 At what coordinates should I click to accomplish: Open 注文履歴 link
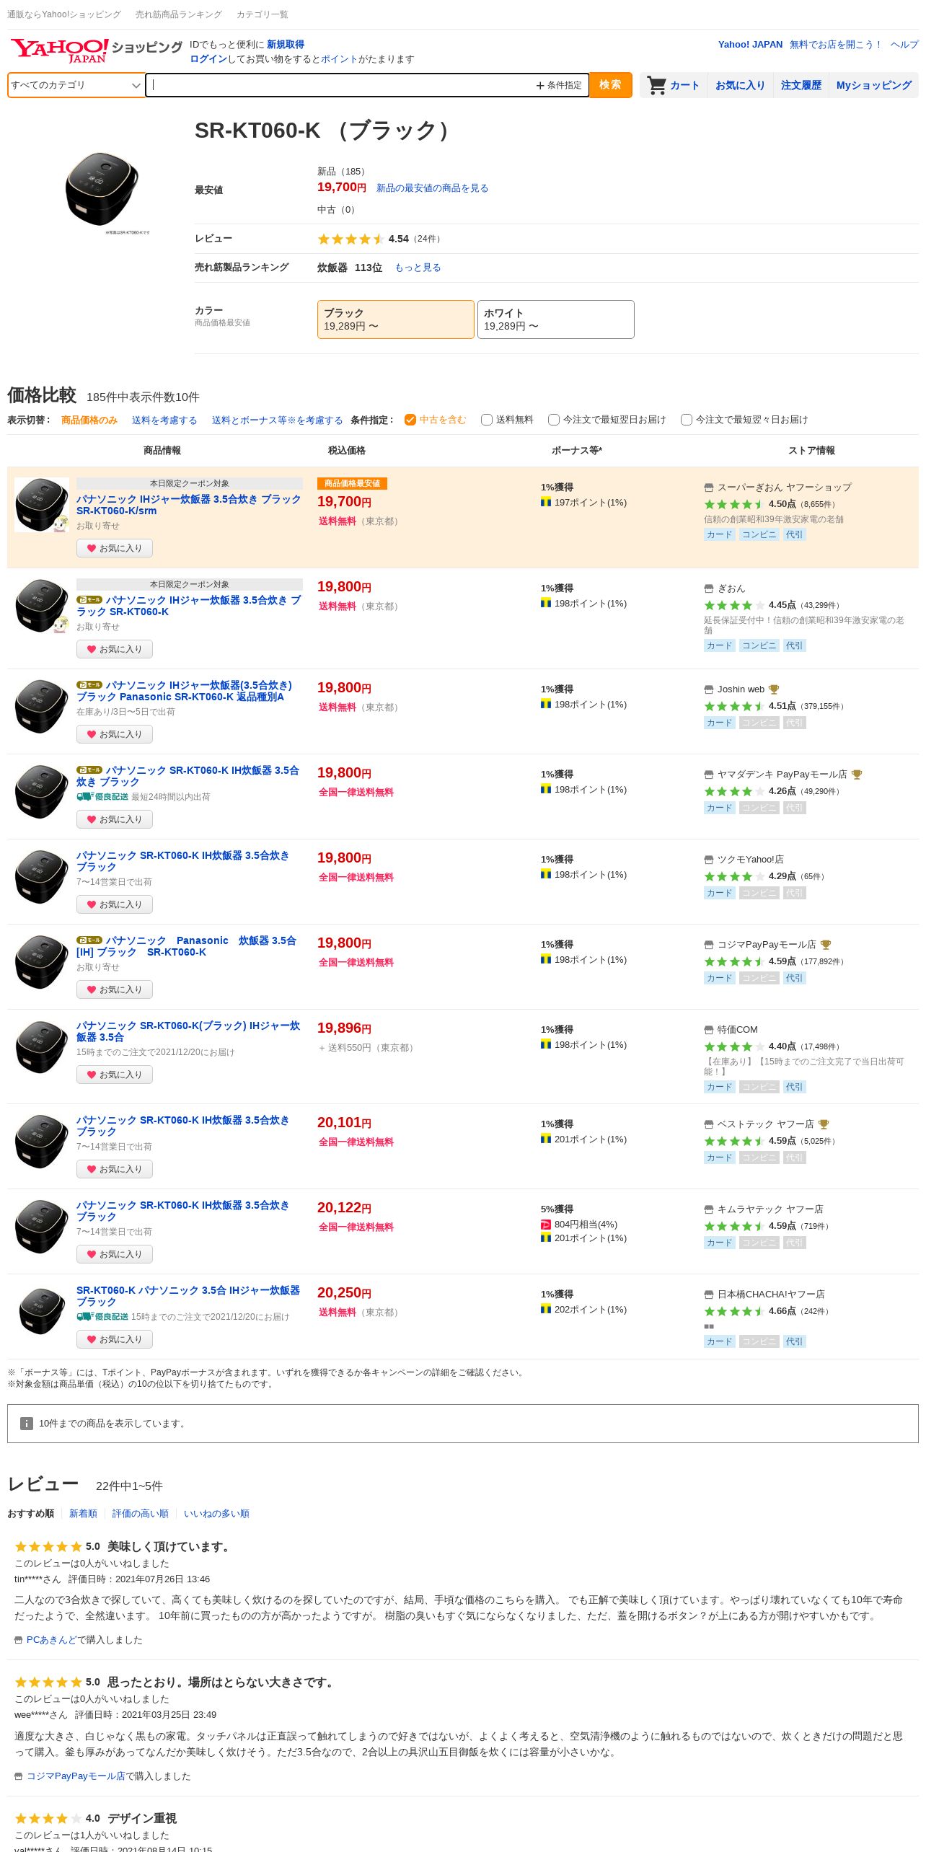click(801, 85)
